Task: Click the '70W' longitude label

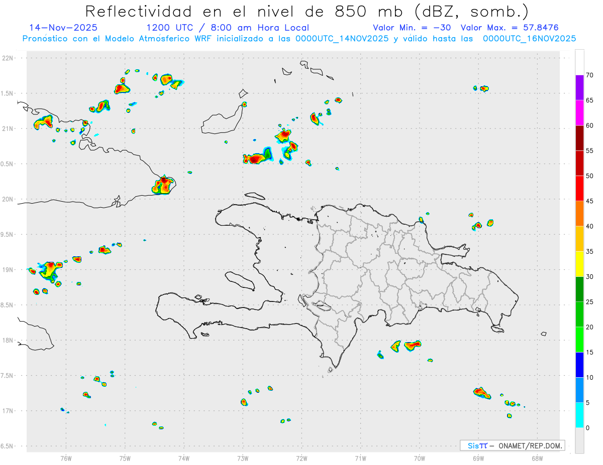Action: (x=420, y=458)
